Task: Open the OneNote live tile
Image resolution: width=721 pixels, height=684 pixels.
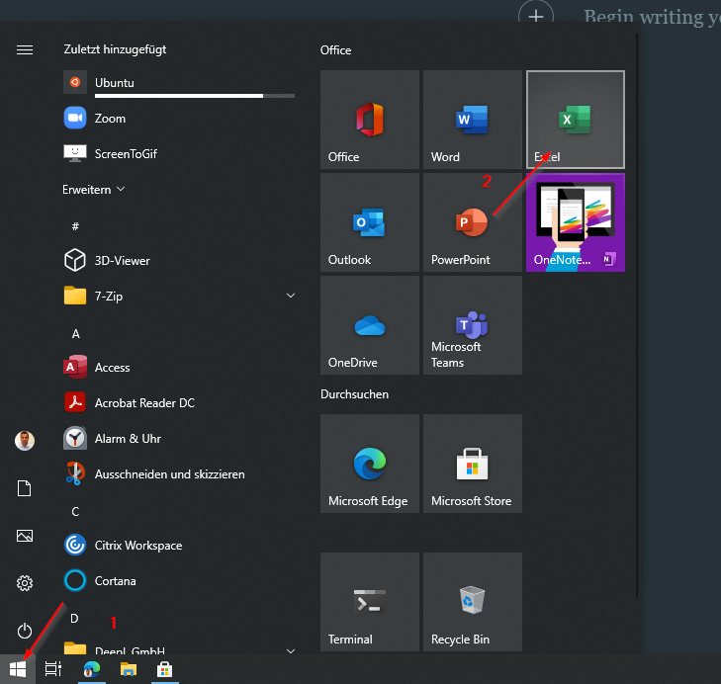Action: click(575, 223)
